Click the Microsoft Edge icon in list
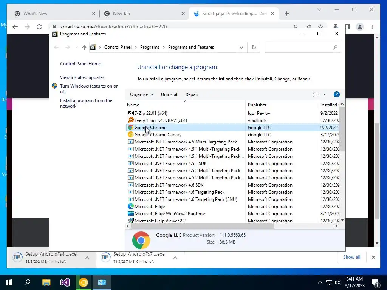 [130, 206]
